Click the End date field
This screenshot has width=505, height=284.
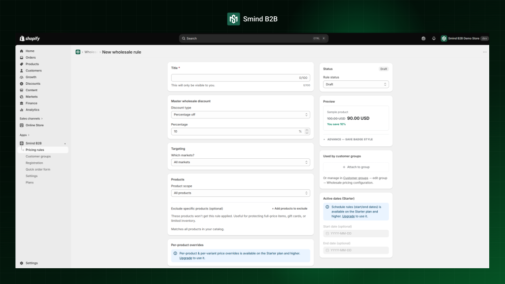tap(356, 250)
